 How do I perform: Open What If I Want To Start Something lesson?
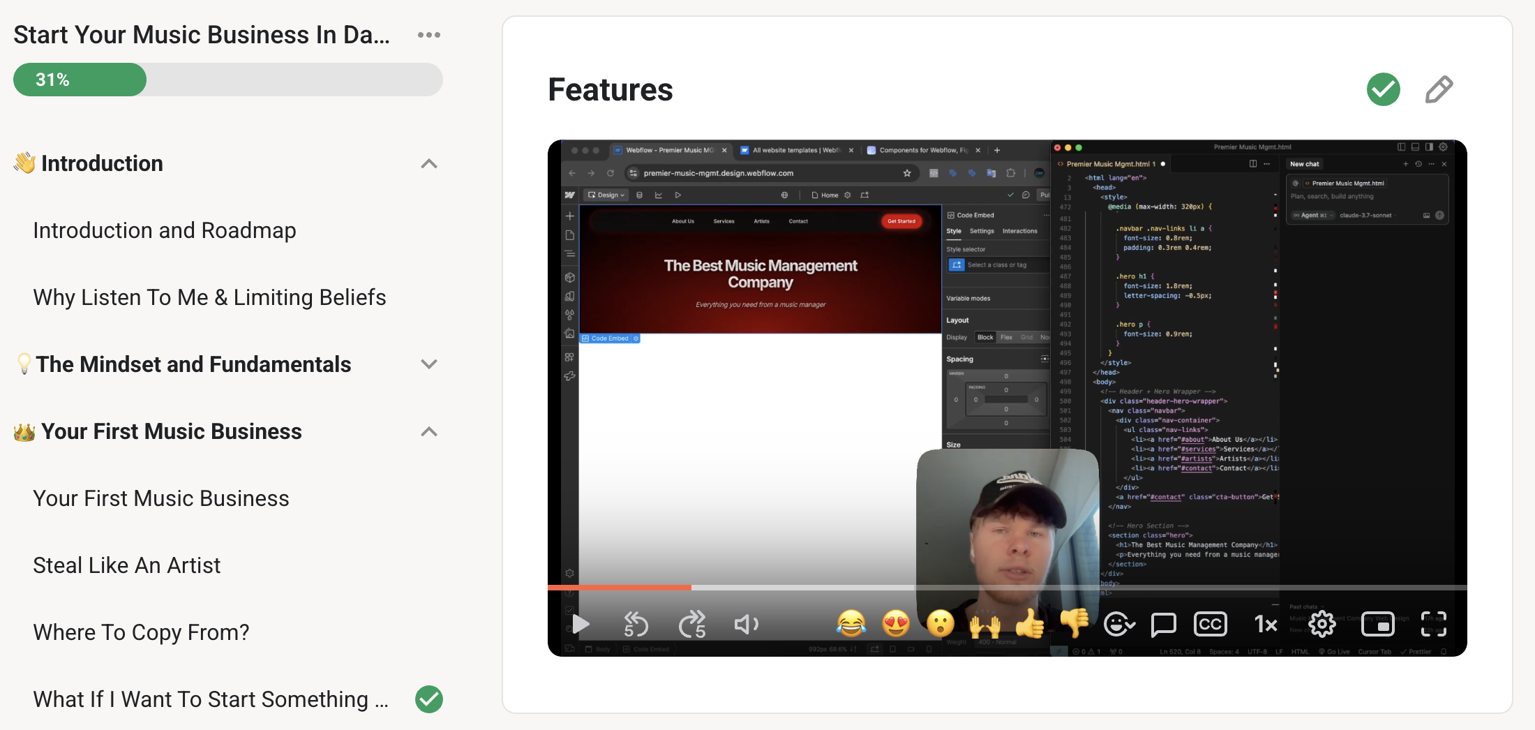point(211,699)
